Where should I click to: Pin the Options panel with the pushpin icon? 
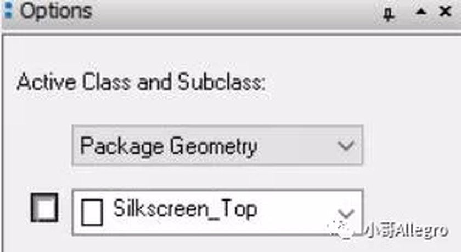[x=389, y=14]
